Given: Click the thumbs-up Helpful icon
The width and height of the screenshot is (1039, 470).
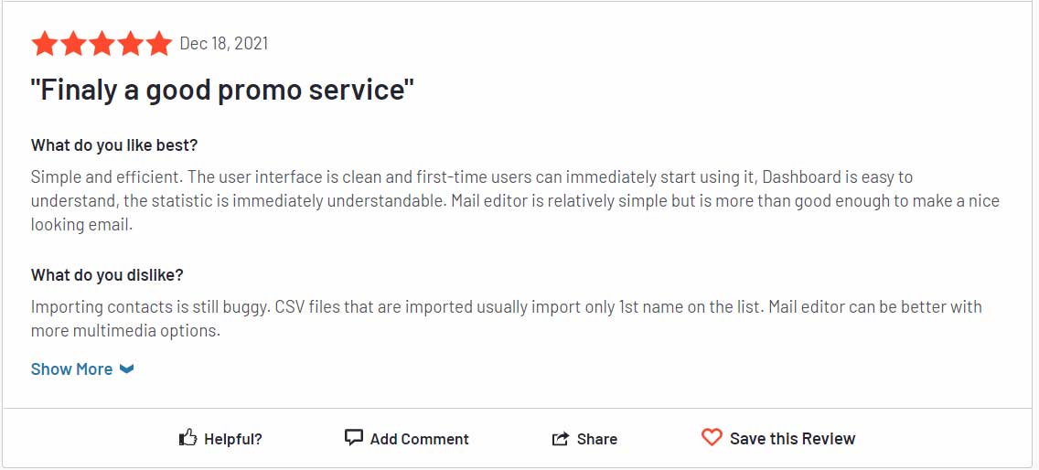Looking at the screenshot, I should pos(188,437).
